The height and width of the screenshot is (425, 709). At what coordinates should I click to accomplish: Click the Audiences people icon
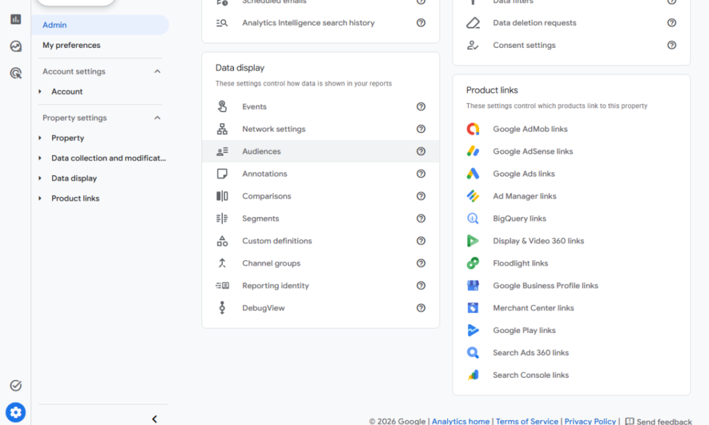(222, 152)
